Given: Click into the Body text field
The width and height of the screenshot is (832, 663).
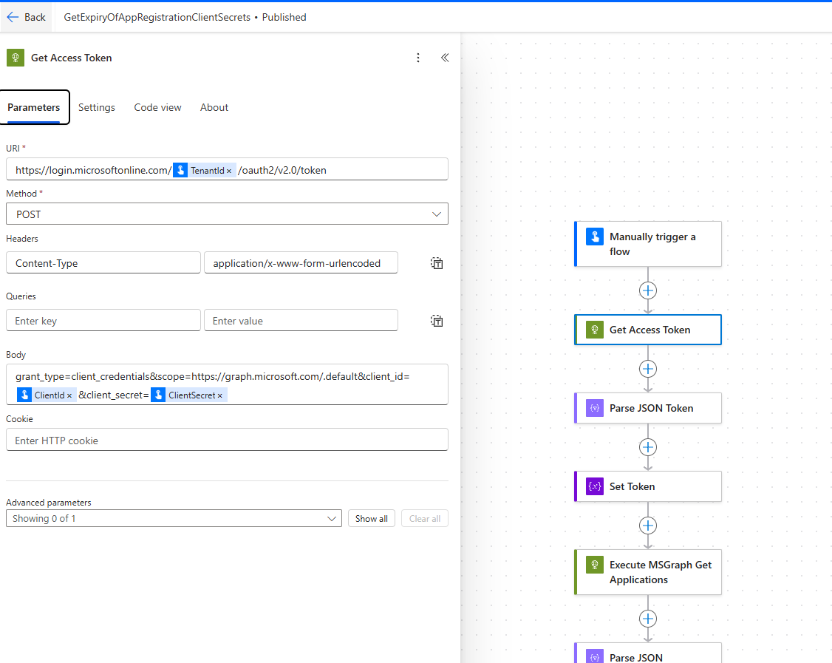Looking at the screenshot, I should tap(227, 385).
